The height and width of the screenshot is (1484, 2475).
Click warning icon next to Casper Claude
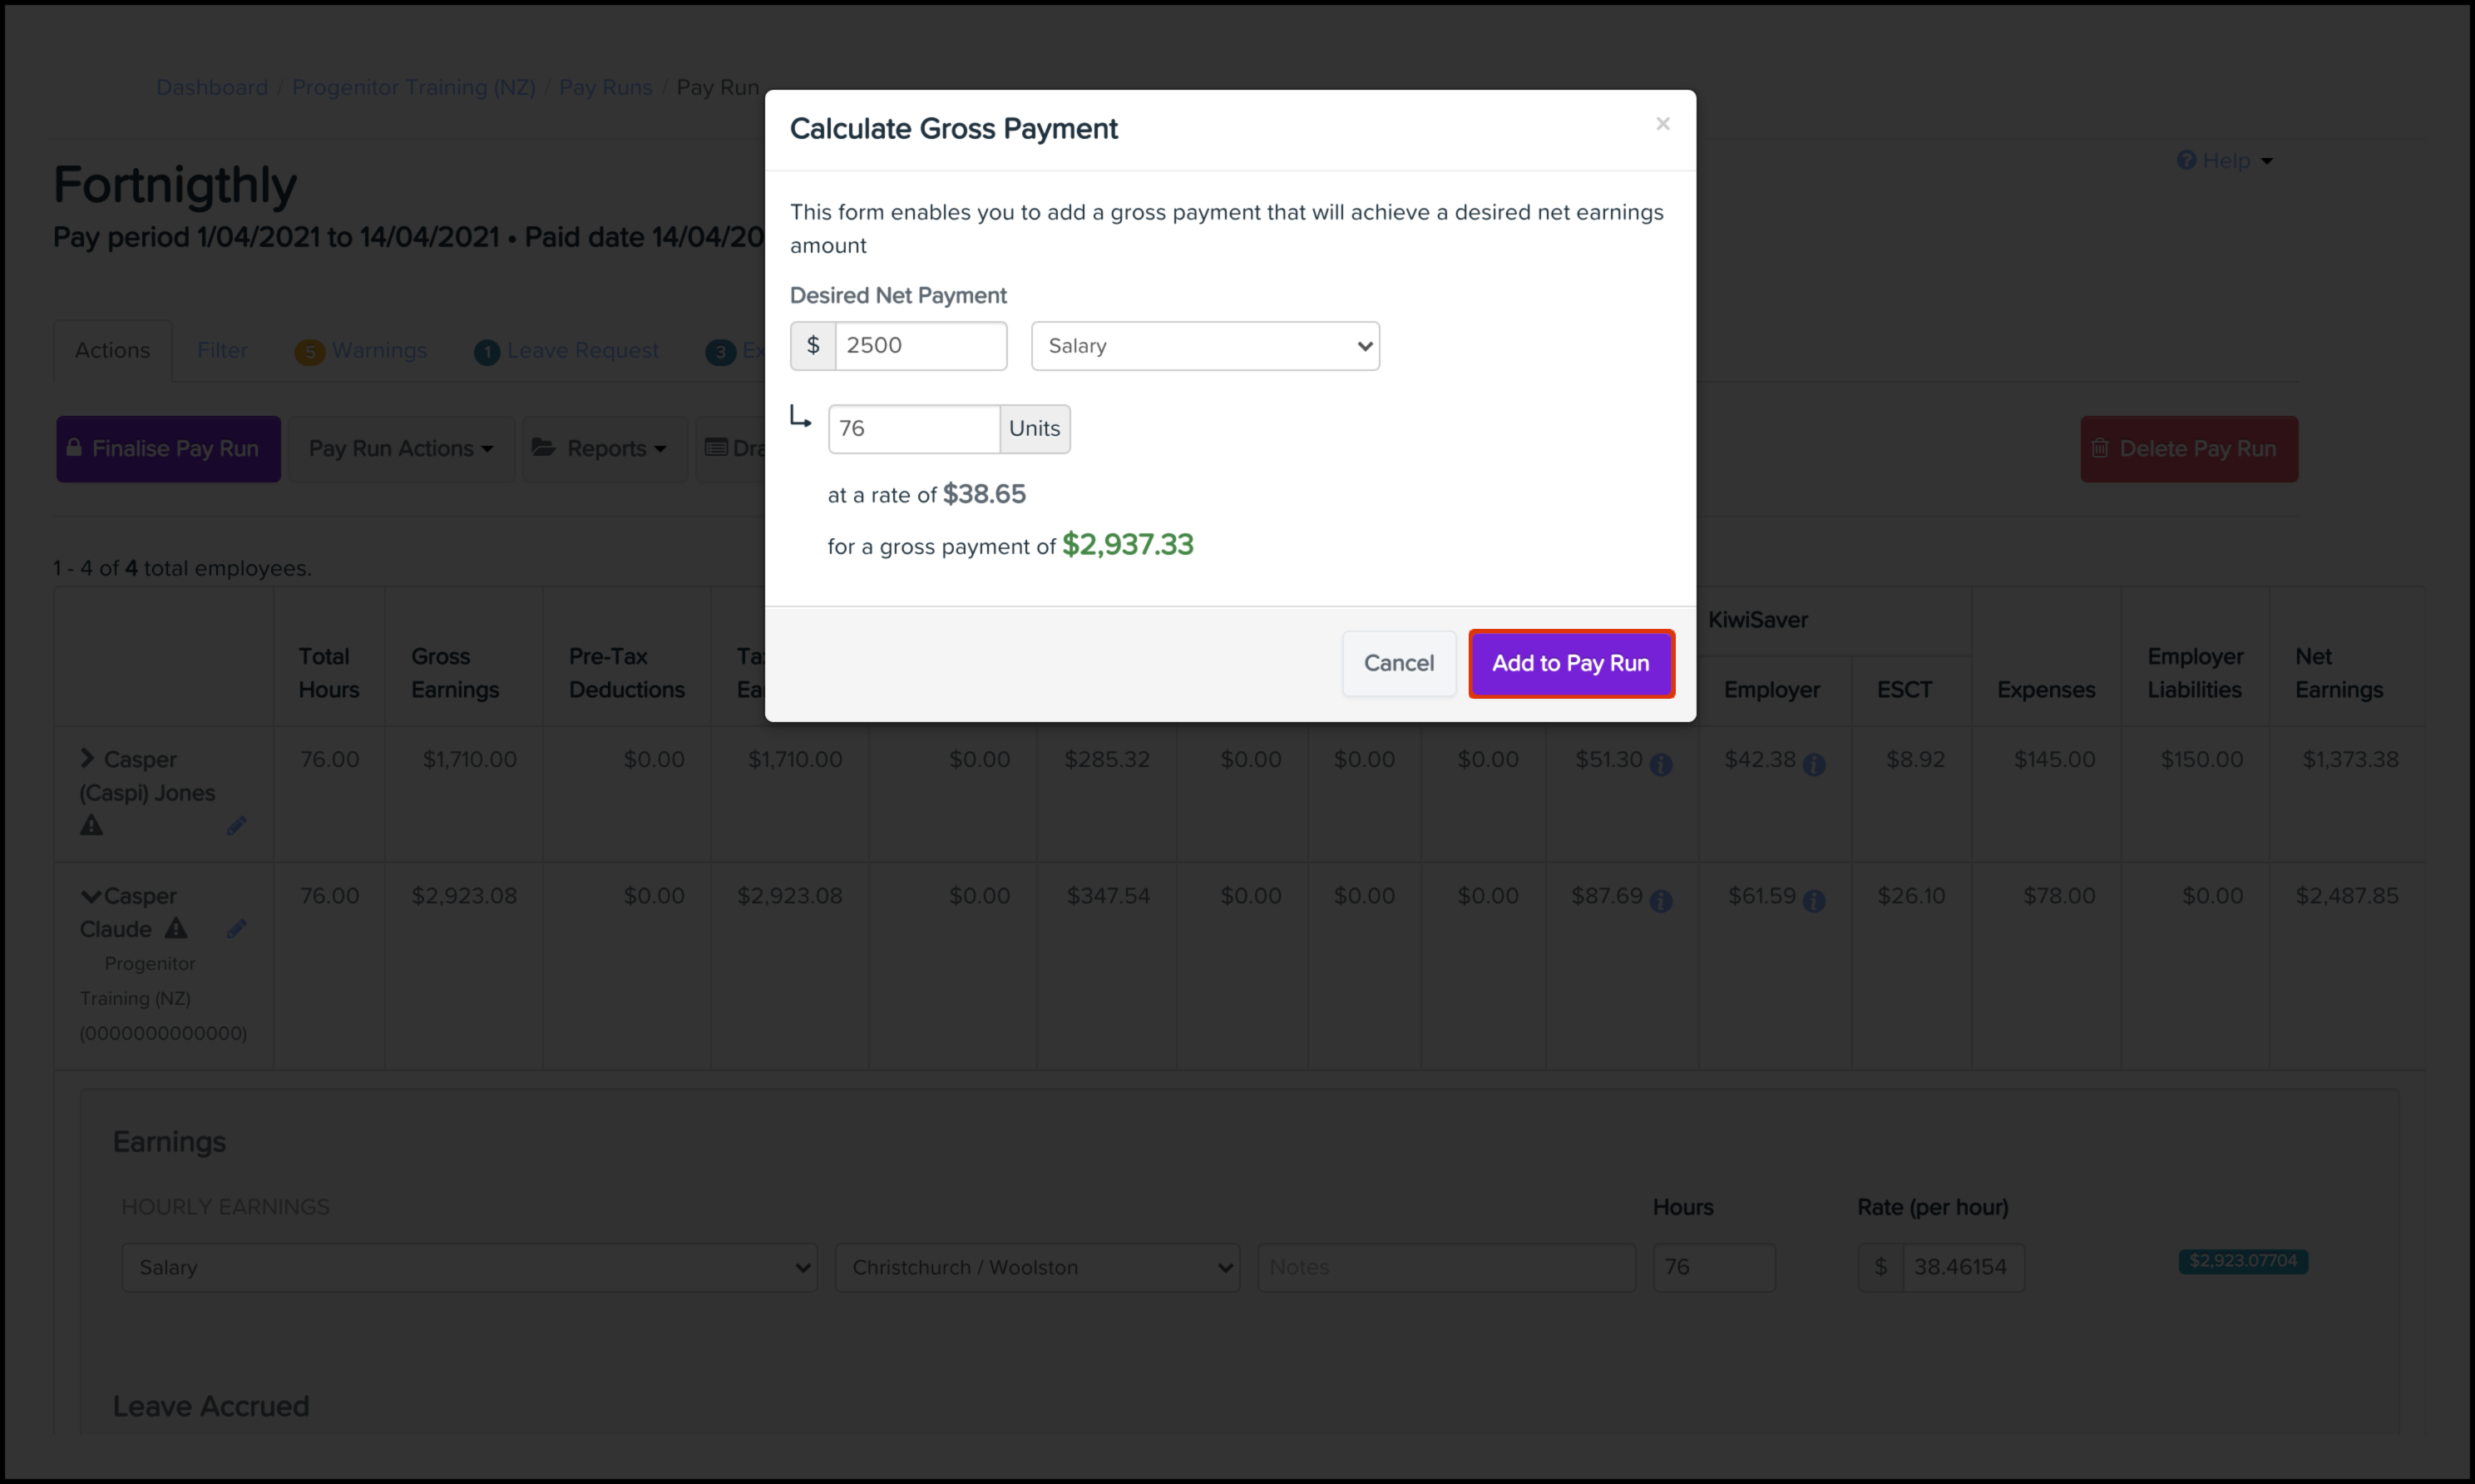pos(176,929)
